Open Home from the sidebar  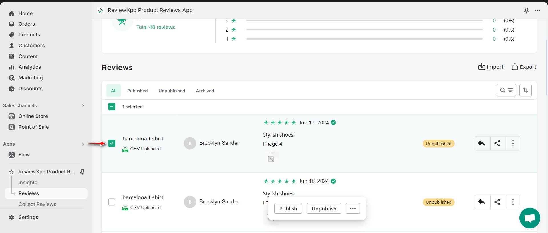tap(25, 13)
